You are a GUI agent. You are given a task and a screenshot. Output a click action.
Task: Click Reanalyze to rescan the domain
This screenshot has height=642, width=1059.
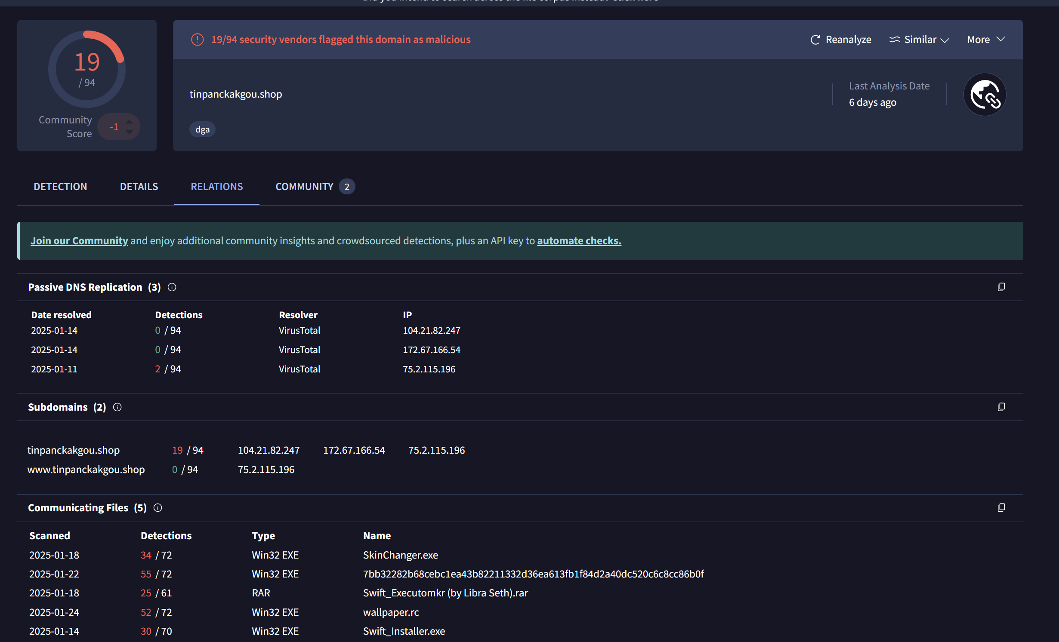[841, 40]
